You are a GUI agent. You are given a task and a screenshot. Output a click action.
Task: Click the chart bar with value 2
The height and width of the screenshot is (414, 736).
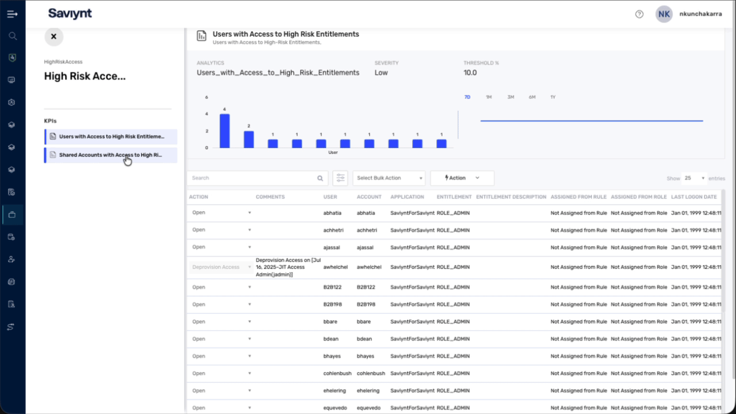coord(249,139)
